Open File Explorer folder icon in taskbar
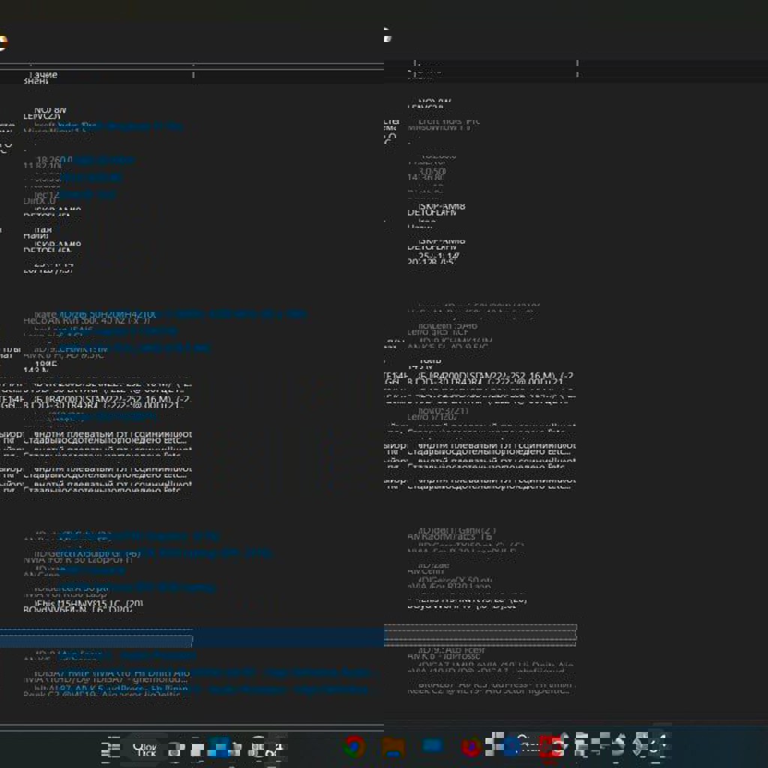This screenshot has width=768, height=768. 393,746
